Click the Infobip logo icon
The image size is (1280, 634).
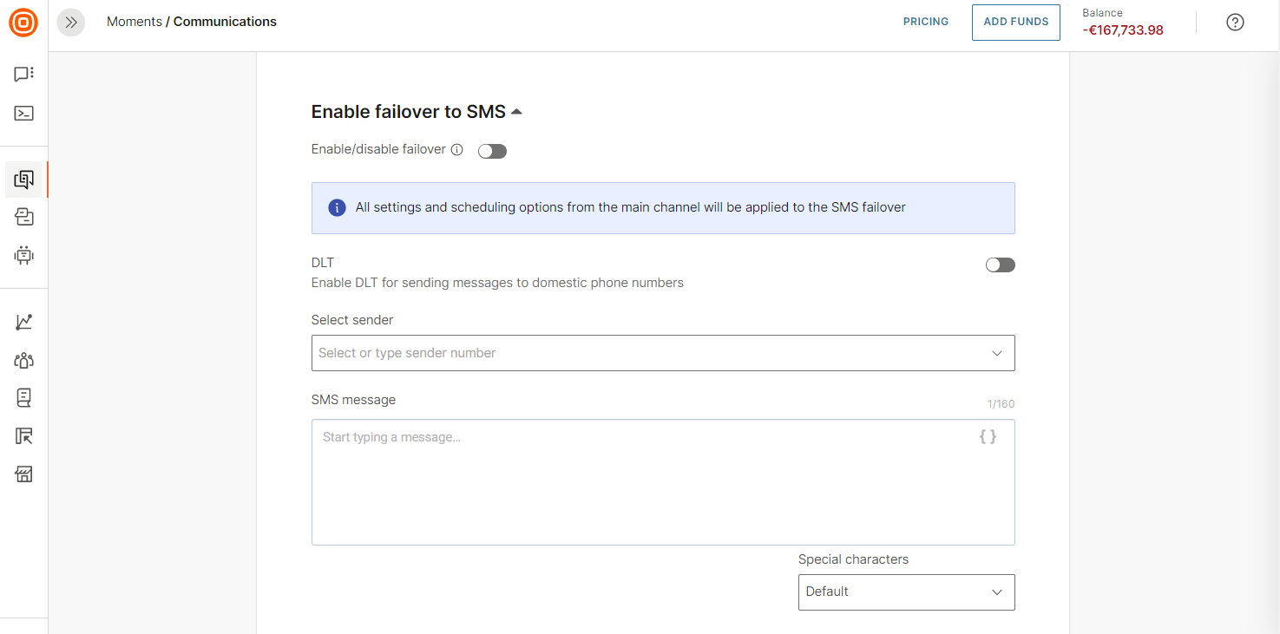point(23,23)
